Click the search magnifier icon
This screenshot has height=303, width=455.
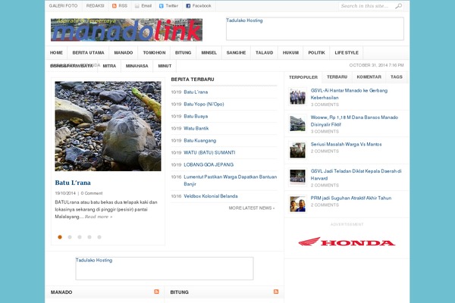click(x=399, y=6)
